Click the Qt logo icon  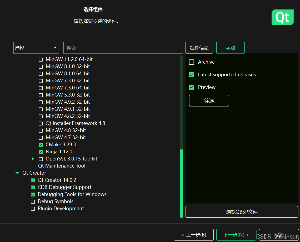coord(282,17)
